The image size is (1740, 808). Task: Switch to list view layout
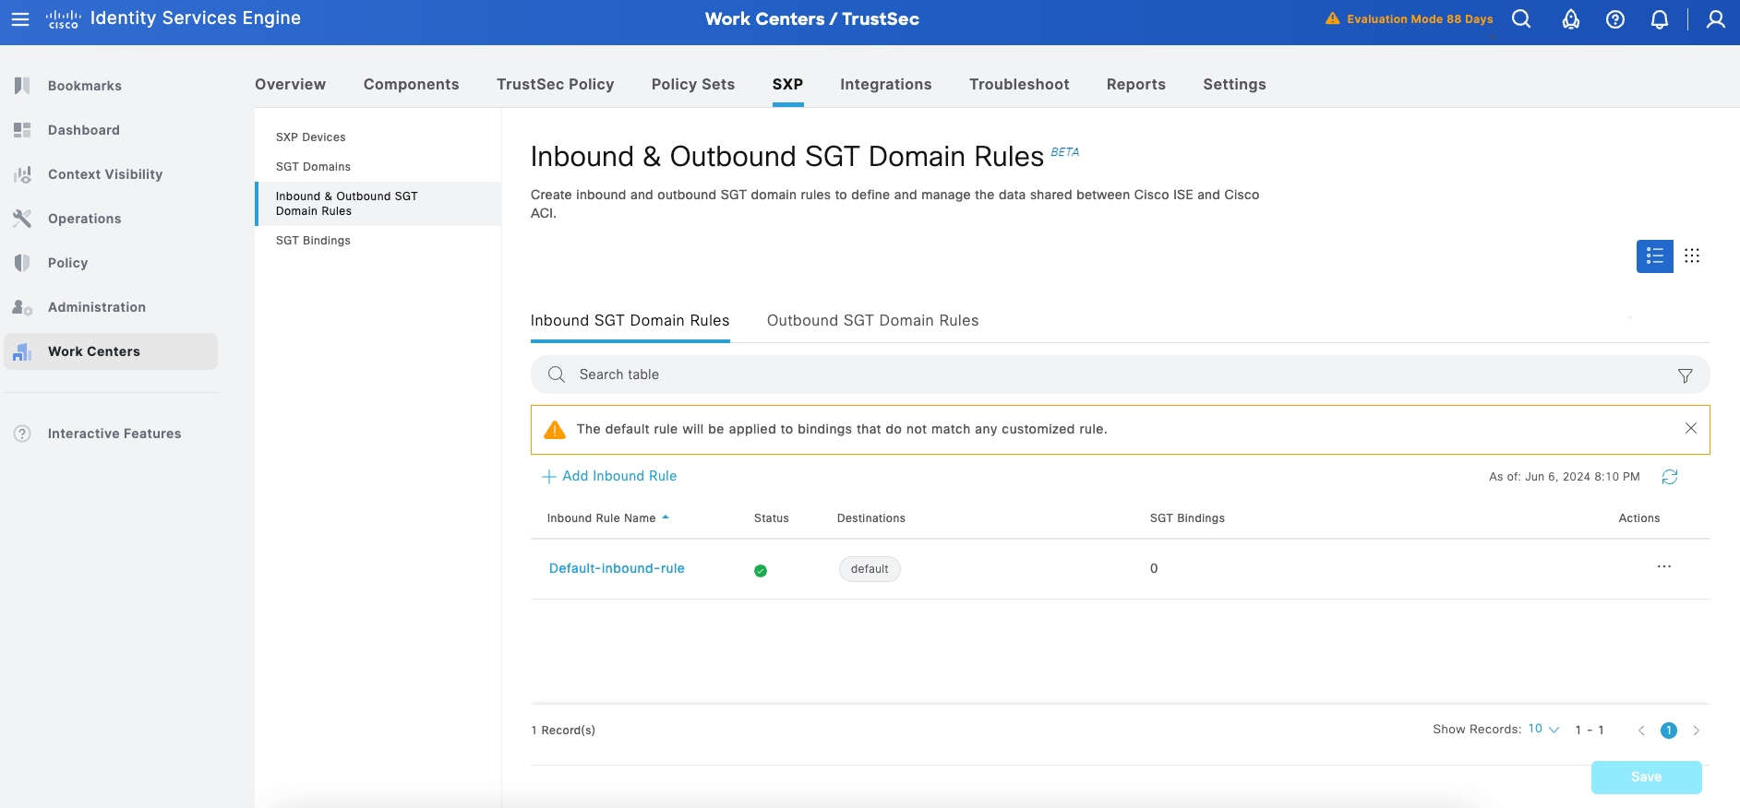[x=1654, y=256]
